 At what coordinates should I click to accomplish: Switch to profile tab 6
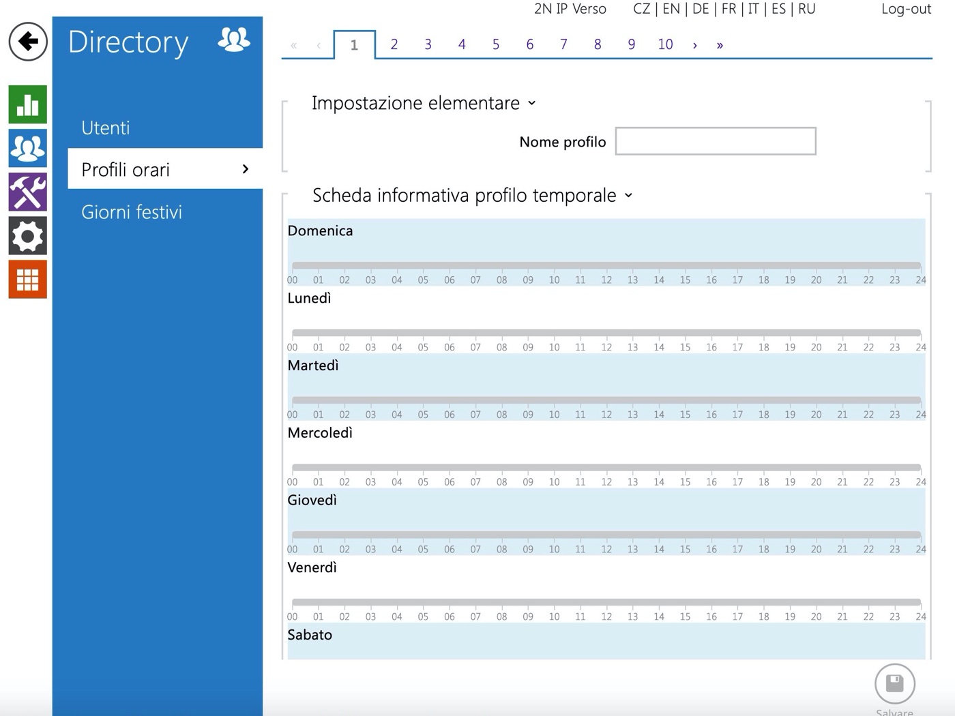(530, 45)
